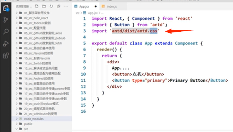233x132 pixels.
Task: Click the App.jsx file icon in breadcrumb
Action: [85, 13]
